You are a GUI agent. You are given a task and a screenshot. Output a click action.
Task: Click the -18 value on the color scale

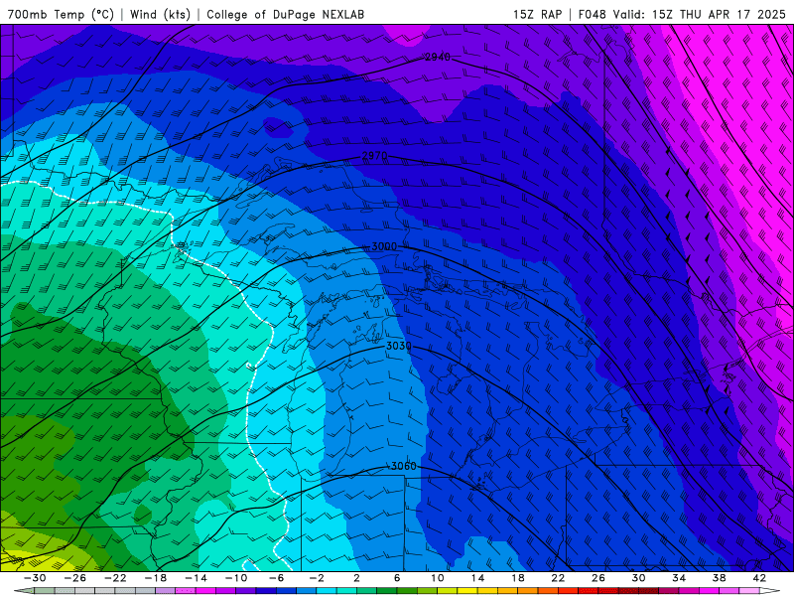point(156,578)
